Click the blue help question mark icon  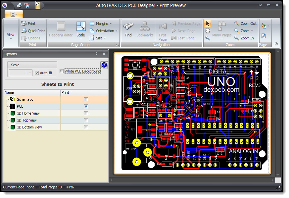point(104,65)
